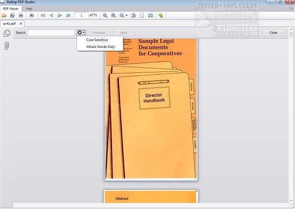Click the Previous search result button
The image size is (295, 209).
(x=99, y=33)
